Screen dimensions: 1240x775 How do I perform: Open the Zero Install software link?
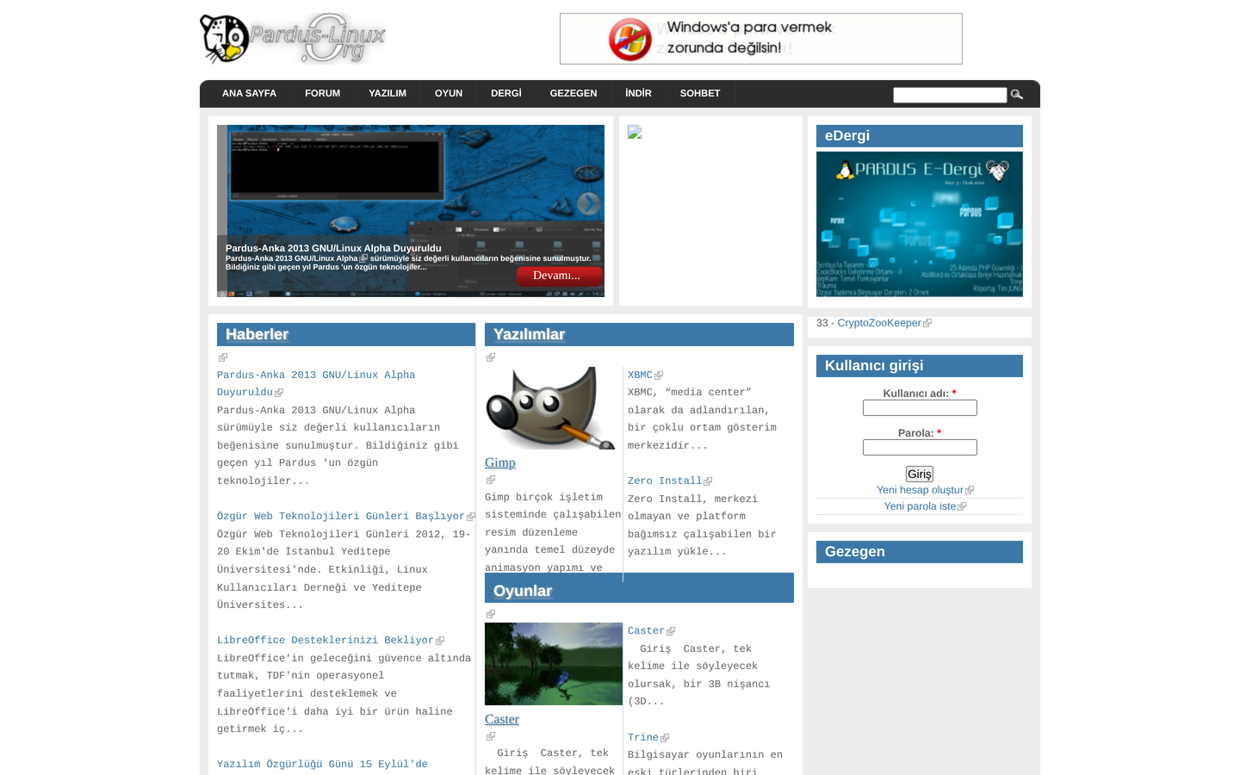pos(665,481)
